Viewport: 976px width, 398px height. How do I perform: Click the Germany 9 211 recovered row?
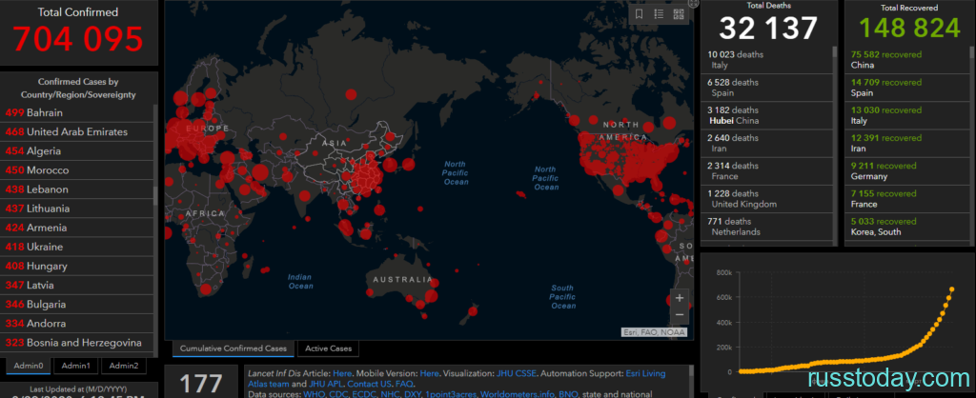(906, 171)
